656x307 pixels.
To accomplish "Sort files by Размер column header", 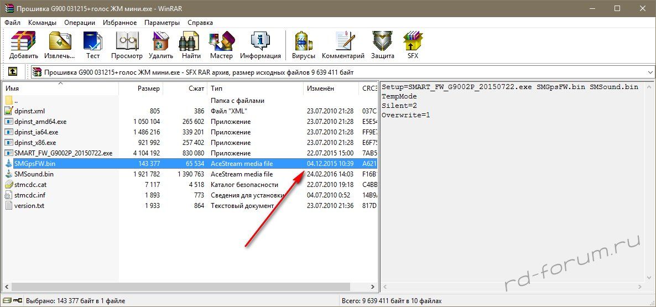I will coord(141,89).
